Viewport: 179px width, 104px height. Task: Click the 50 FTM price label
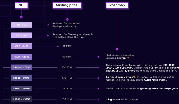[67, 46]
